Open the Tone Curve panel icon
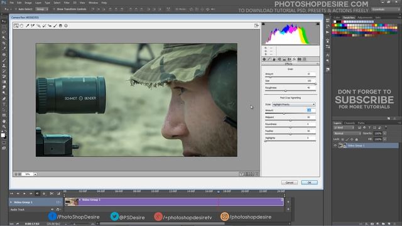402x226 pixels. point(269,59)
